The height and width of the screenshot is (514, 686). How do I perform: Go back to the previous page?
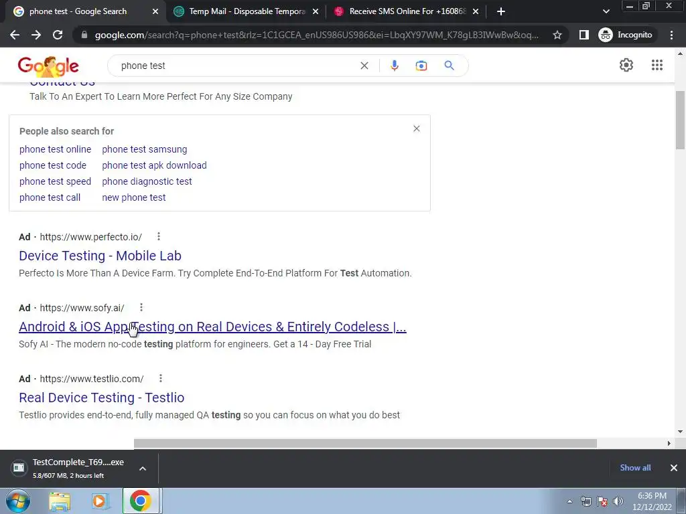tap(15, 35)
